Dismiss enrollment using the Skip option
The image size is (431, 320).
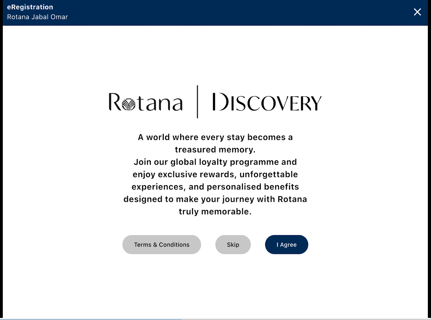[x=233, y=245]
